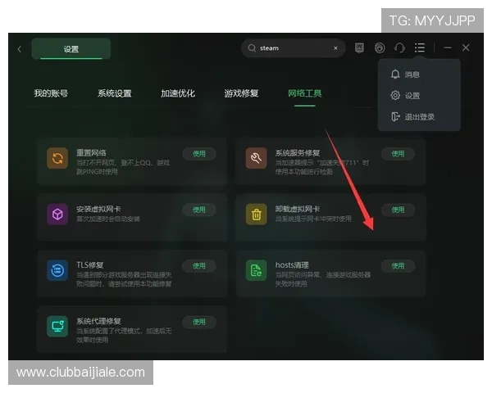Open the 加速优化 tab
Viewport: 492px width, 393px height.
tap(178, 93)
